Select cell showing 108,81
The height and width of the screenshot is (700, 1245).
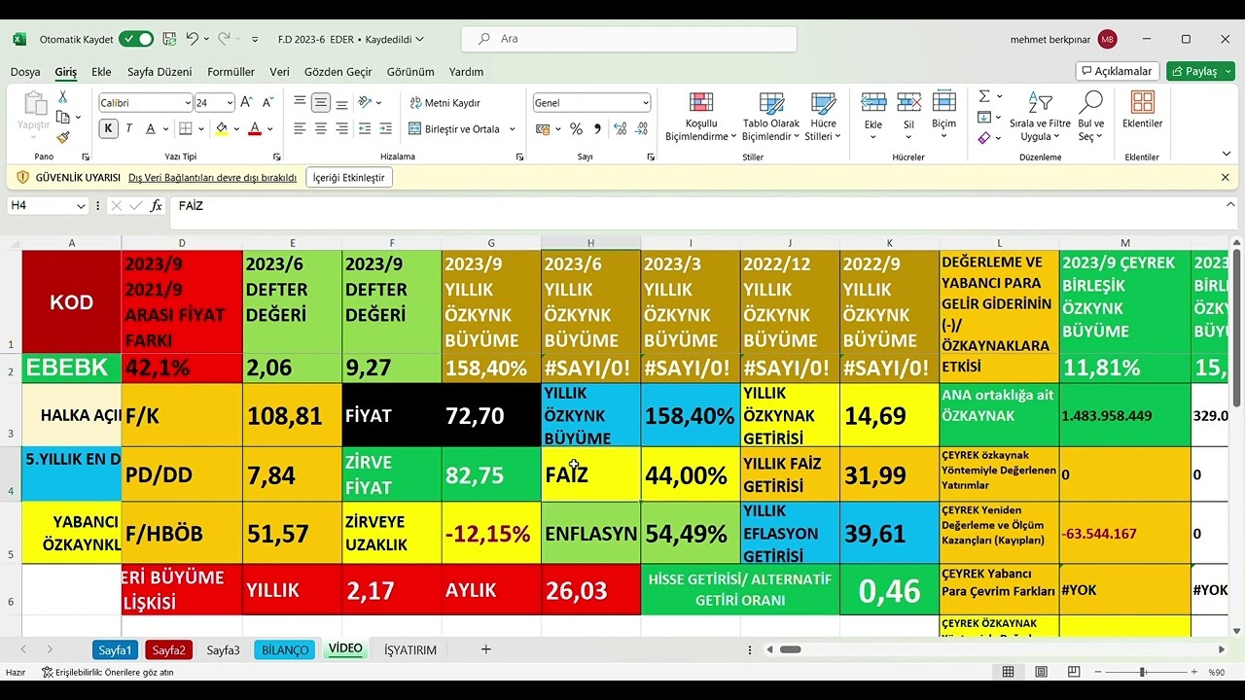293,415
